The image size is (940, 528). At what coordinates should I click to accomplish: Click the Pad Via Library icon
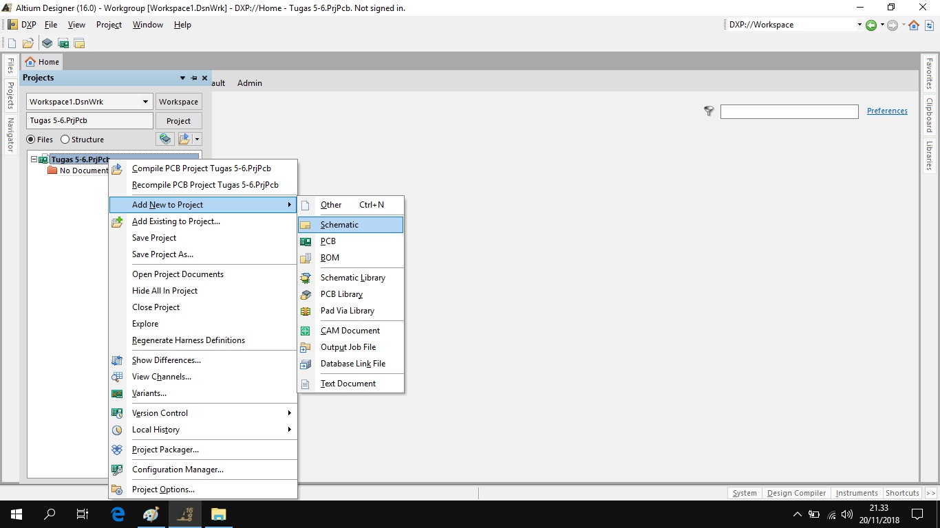click(306, 311)
